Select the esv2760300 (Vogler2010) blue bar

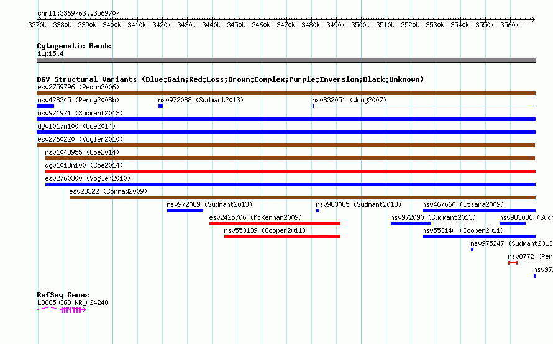click(x=290, y=184)
